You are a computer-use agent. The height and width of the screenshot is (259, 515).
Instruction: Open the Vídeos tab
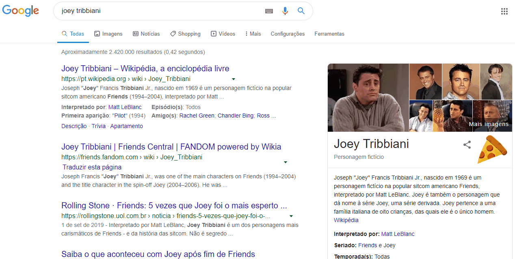[x=223, y=34]
